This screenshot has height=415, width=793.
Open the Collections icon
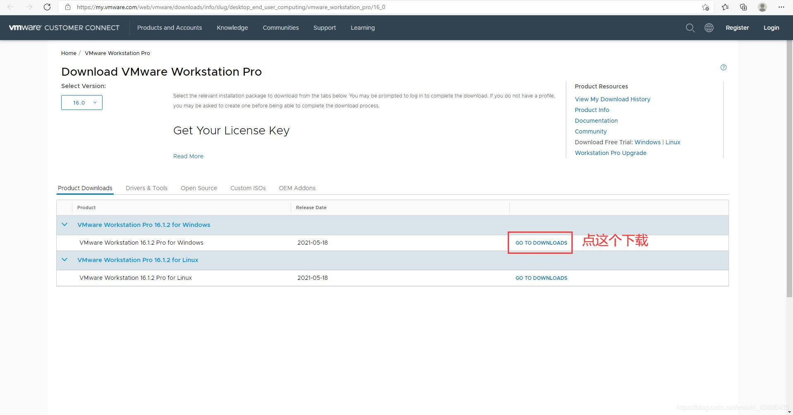(x=743, y=7)
